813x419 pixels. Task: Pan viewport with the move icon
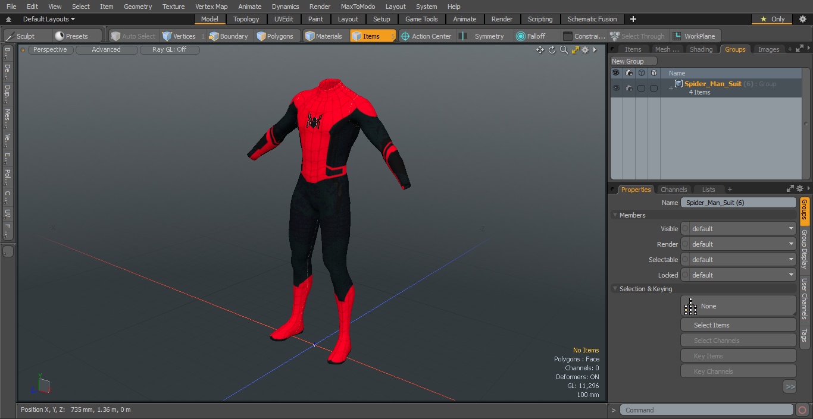click(x=540, y=50)
